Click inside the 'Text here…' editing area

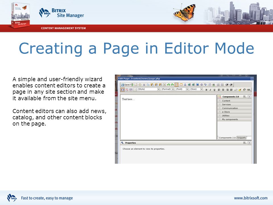pos(168,117)
